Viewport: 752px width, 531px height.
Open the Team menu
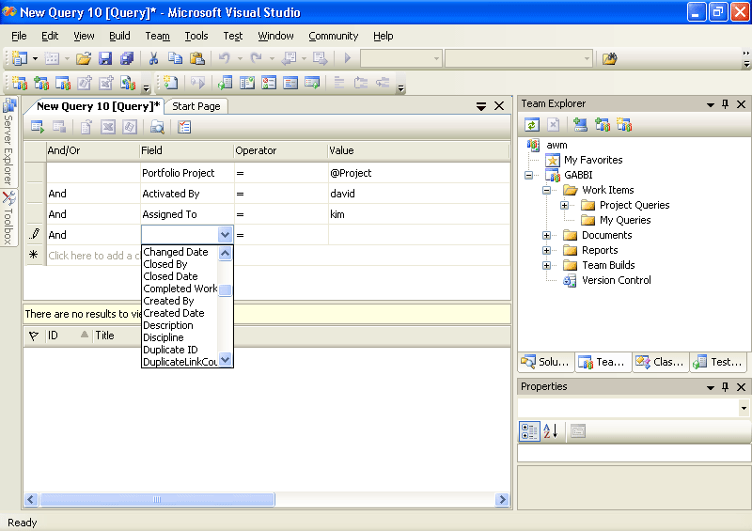point(157,36)
